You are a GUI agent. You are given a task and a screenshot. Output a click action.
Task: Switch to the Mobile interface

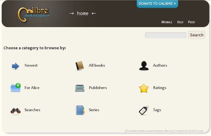[167, 22]
